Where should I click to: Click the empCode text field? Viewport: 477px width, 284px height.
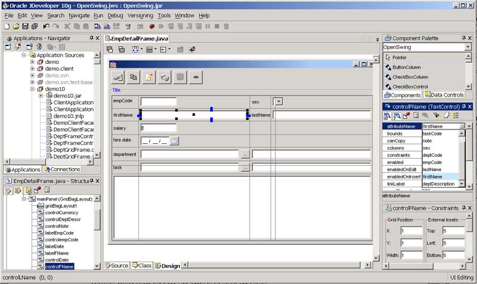[x=159, y=101]
